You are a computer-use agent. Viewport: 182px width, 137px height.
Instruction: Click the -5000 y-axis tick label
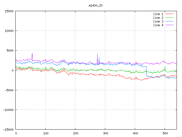pyautogui.click(x=9, y=90)
